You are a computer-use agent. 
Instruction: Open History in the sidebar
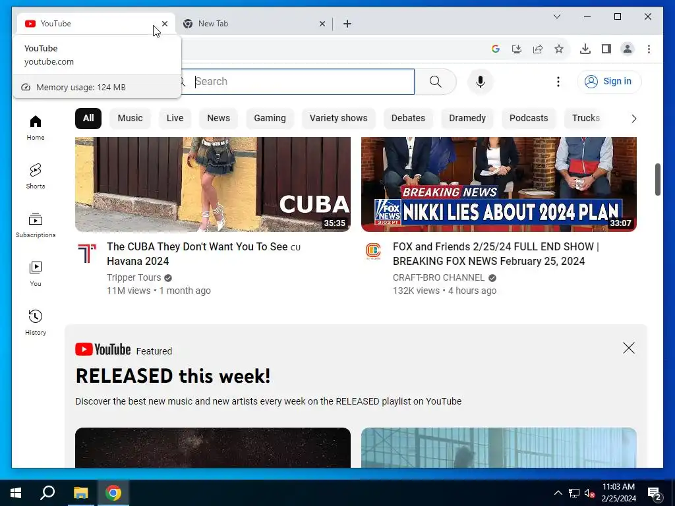[x=36, y=322]
